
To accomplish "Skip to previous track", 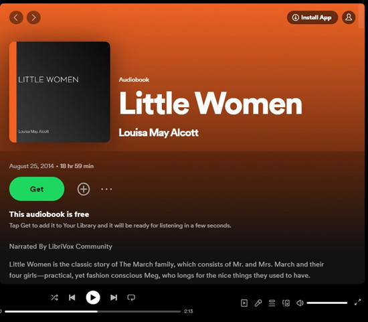I will [x=72, y=298].
